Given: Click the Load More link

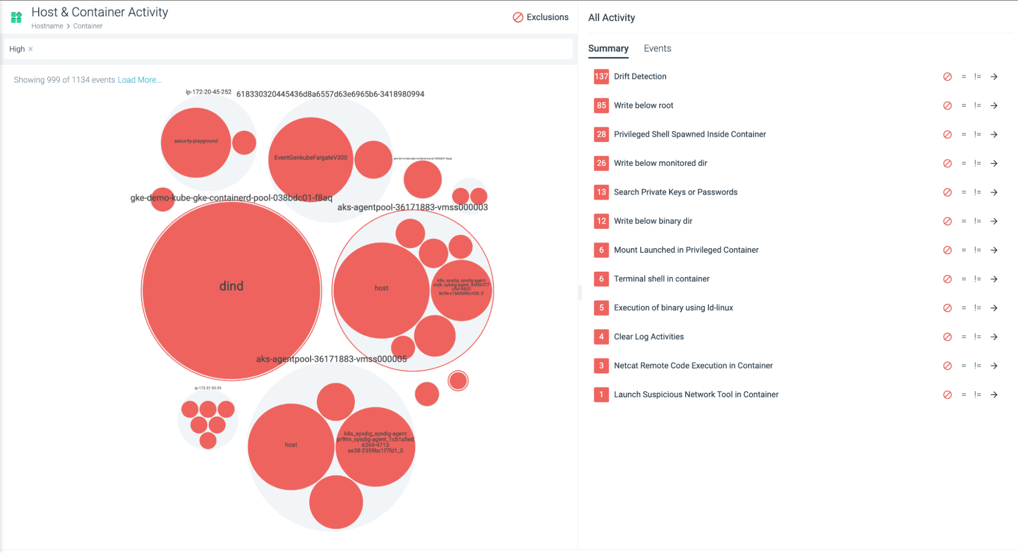Looking at the screenshot, I should (x=140, y=80).
